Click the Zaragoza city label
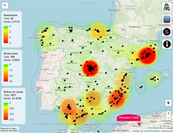The height and width of the screenshot is (133, 173). (x=118, y=50)
